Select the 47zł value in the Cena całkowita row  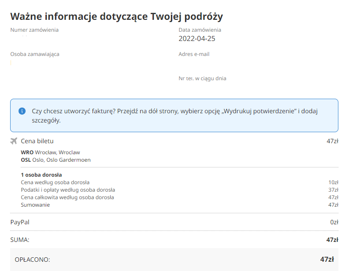pos(334,197)
